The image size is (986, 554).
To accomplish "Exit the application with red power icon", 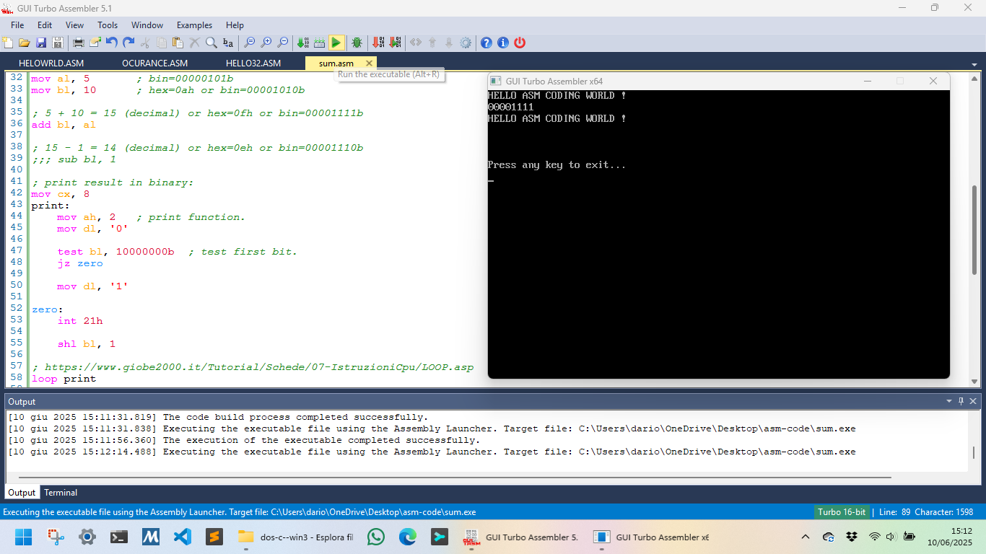I will click(520, 43).
